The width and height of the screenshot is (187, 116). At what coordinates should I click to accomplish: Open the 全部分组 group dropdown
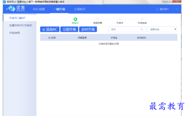pyautogui.click(x=162, y=29)
